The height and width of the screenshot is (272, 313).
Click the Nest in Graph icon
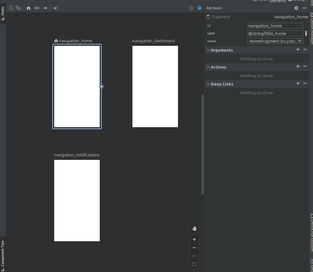point(19,8)
